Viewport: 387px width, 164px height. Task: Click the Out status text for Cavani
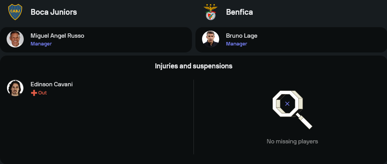(x=42, y=93)
